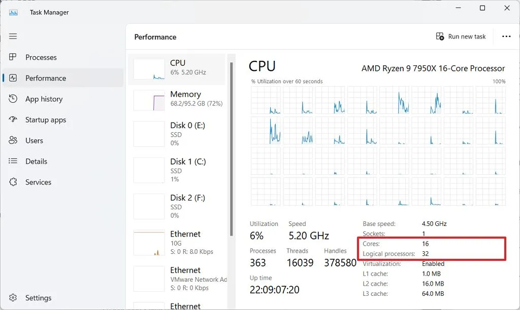The image size is (520, 310).
Task: Click the Performance page title
Action: tap(155, 37)
